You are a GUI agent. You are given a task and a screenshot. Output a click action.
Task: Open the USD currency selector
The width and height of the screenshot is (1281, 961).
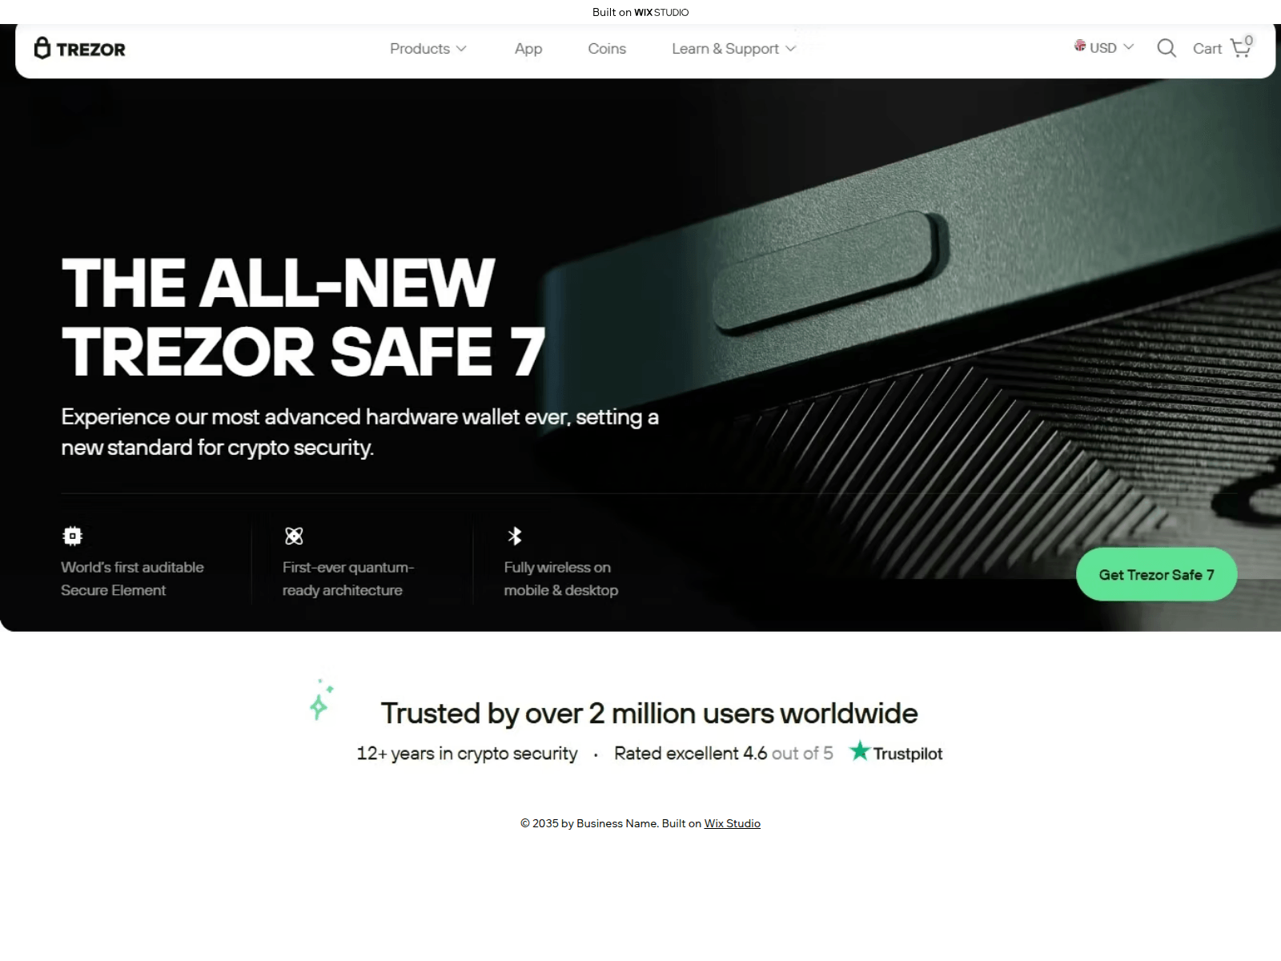click(x=1104, y=47)
